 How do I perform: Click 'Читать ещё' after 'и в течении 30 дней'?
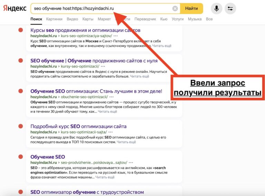pyautogui.click(x=107, y=111)
